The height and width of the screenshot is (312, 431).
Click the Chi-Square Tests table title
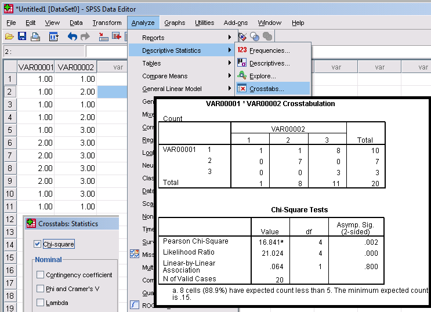(x=299, y=210)
